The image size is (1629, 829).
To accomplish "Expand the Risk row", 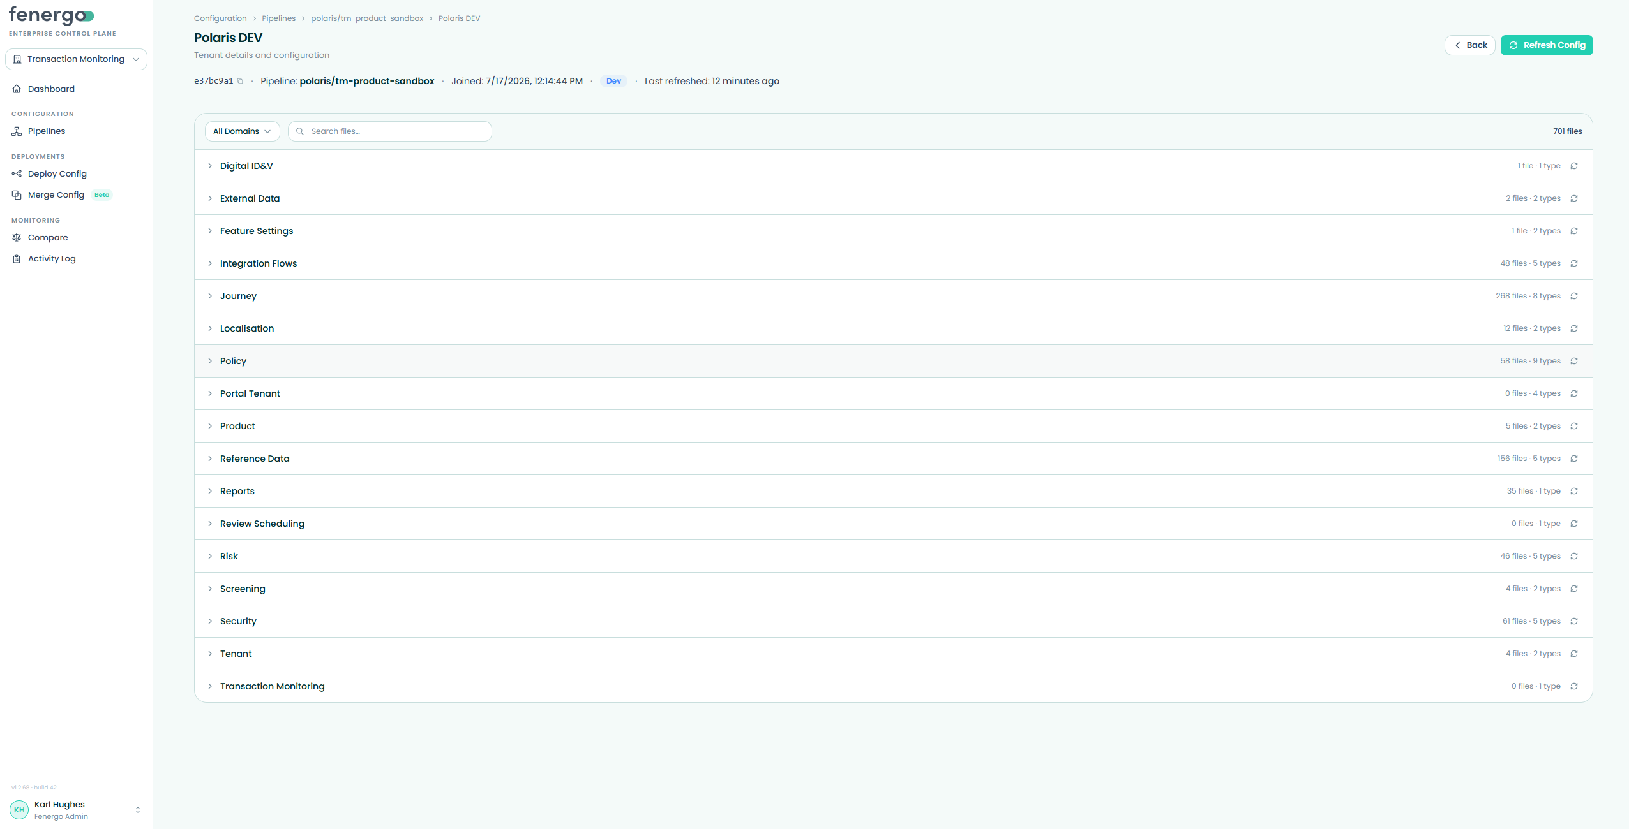I will pos(210,556).
